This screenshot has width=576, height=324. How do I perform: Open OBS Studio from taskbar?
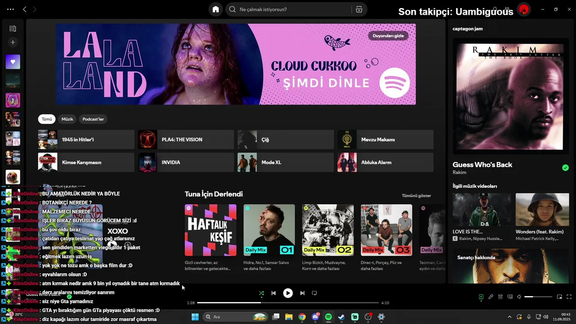[368, 317]
